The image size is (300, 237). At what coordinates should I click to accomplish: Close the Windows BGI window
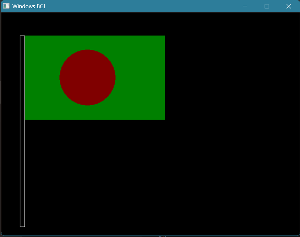pos(288,6)
